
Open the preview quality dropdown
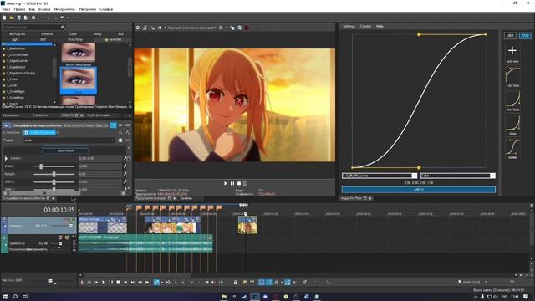(191, 28)
